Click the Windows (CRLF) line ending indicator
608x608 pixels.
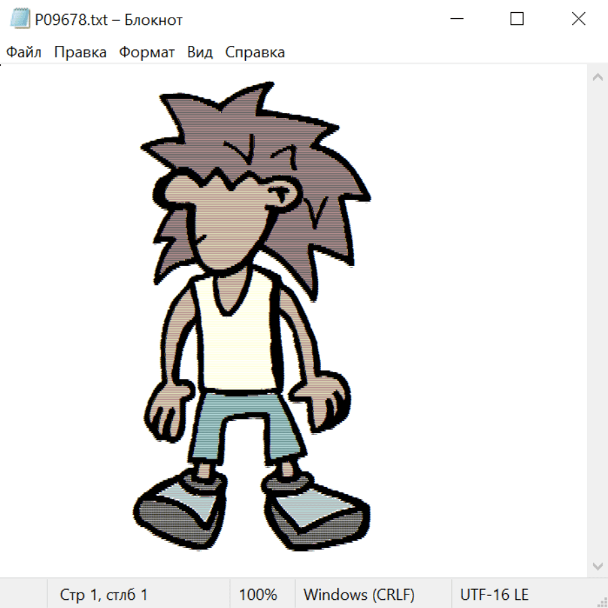(359, 595)
